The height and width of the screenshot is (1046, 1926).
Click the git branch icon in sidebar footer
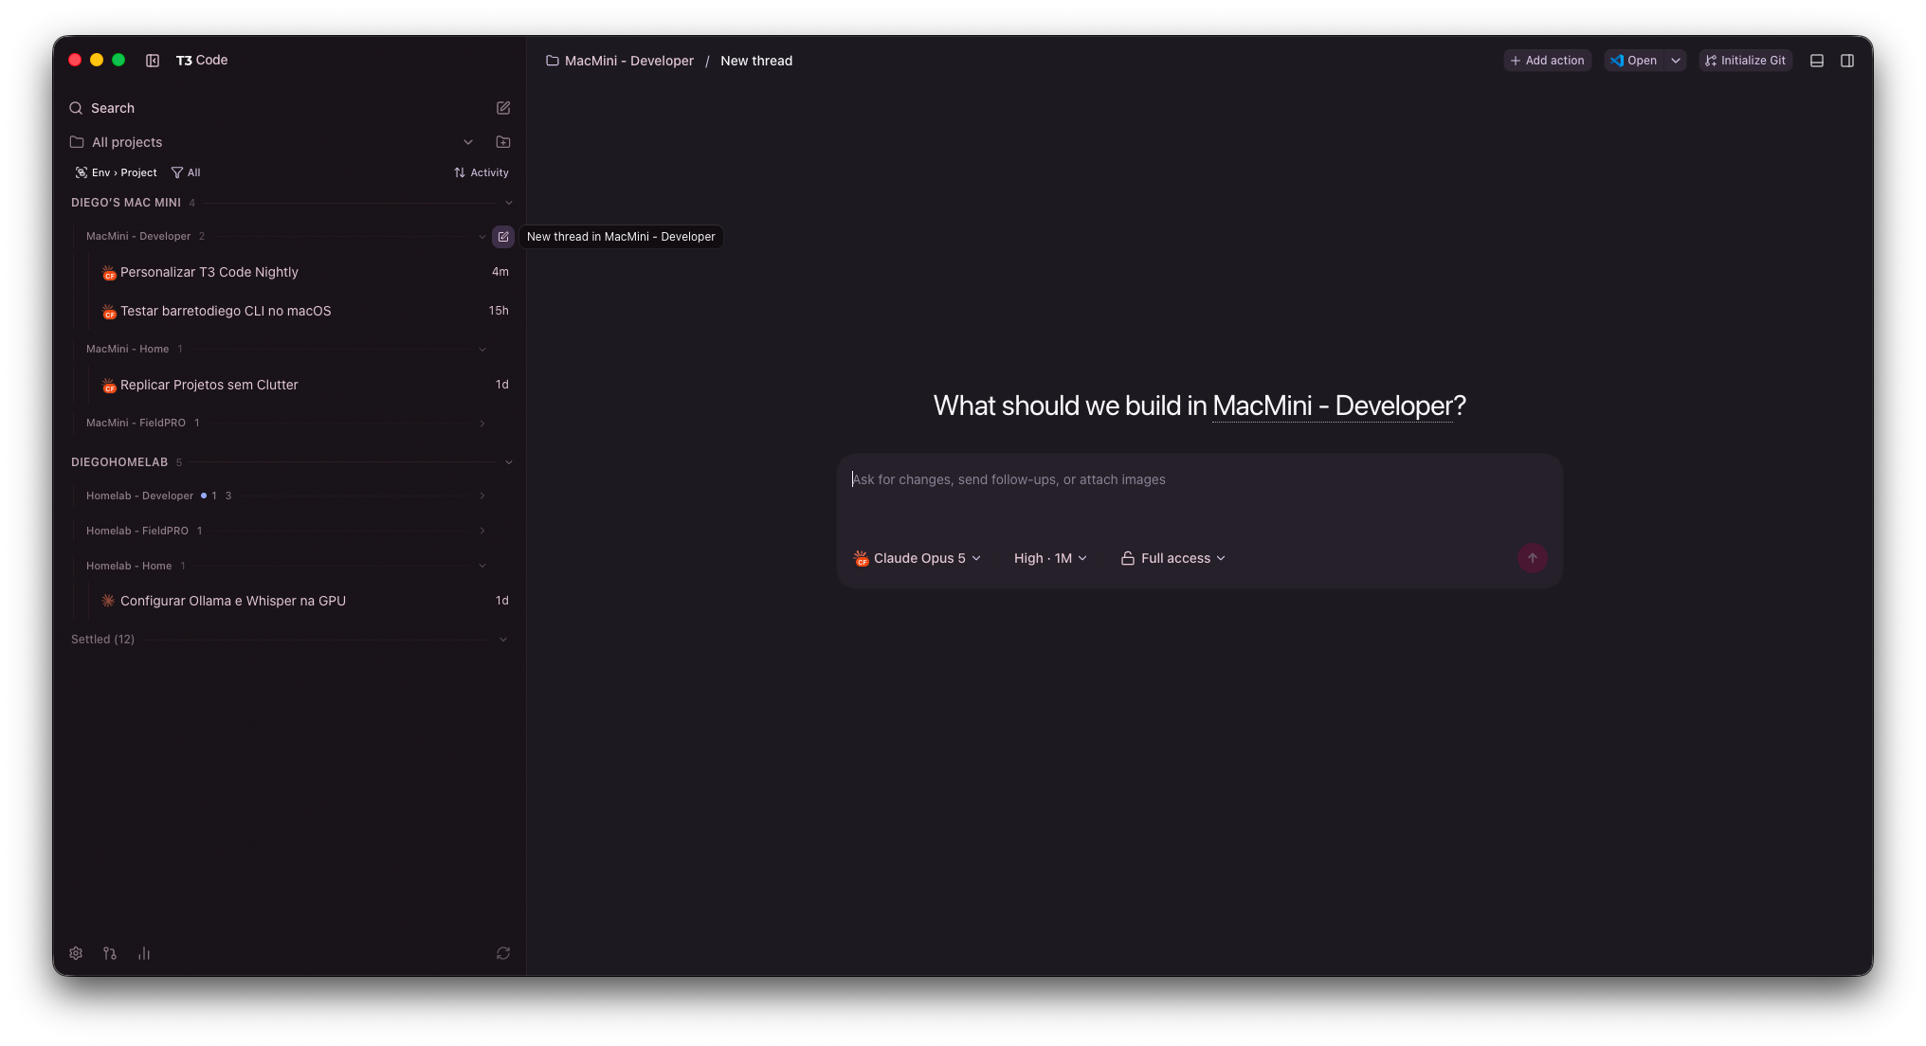pyautogui.click(x=110, y=953)
